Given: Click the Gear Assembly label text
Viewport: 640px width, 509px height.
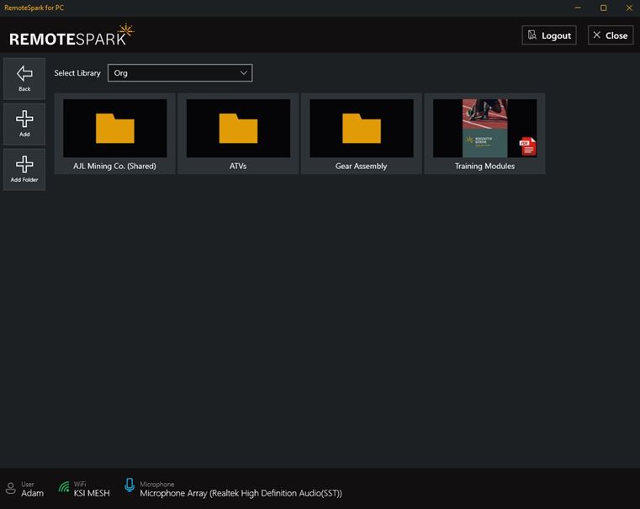Looking at the screenshot, I should point(362,166).
